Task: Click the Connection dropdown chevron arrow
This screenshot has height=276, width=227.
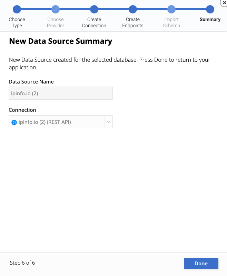Action: tap(109, 122)
